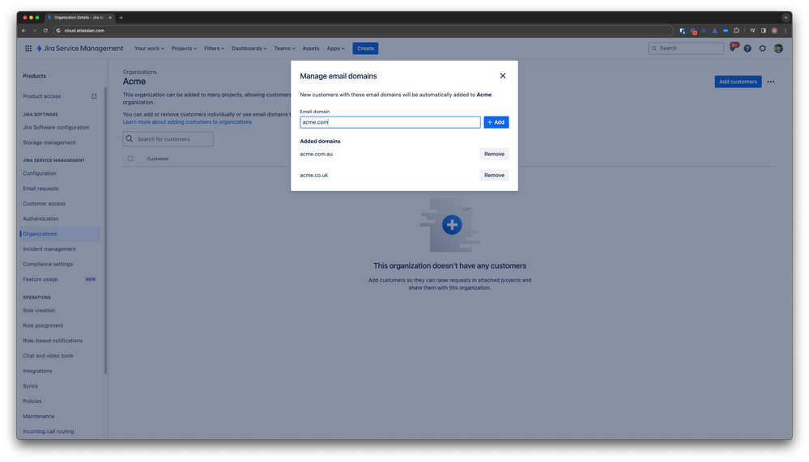Open a new browser tab with plus icon
The height and width of the screenshot is (462, 809).
tap(121, 18)
